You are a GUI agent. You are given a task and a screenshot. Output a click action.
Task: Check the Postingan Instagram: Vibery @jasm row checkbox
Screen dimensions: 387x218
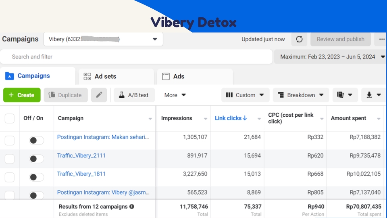(10, 195)
